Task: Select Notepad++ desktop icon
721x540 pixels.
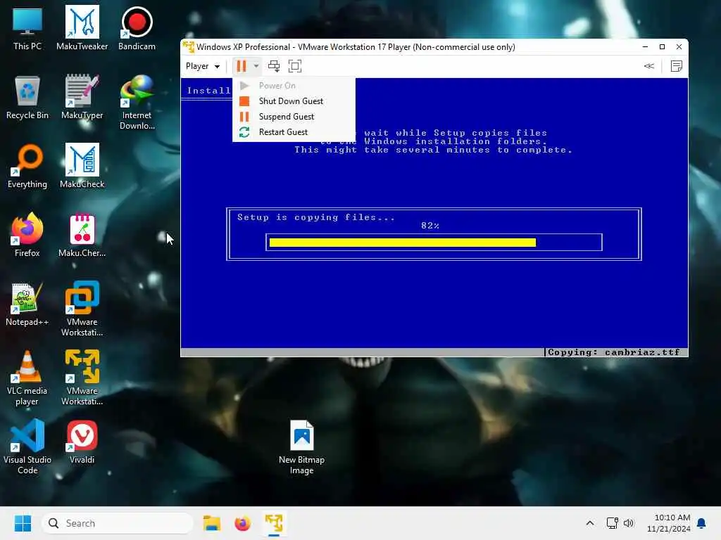Action: pyautogui.click(x=27, y=304)
